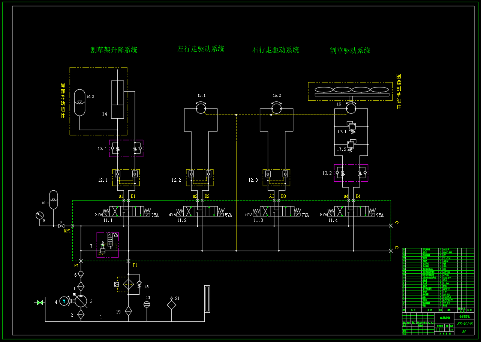The image size is (481, 342).
Task: Click port label T2
Action: (397, 248)
